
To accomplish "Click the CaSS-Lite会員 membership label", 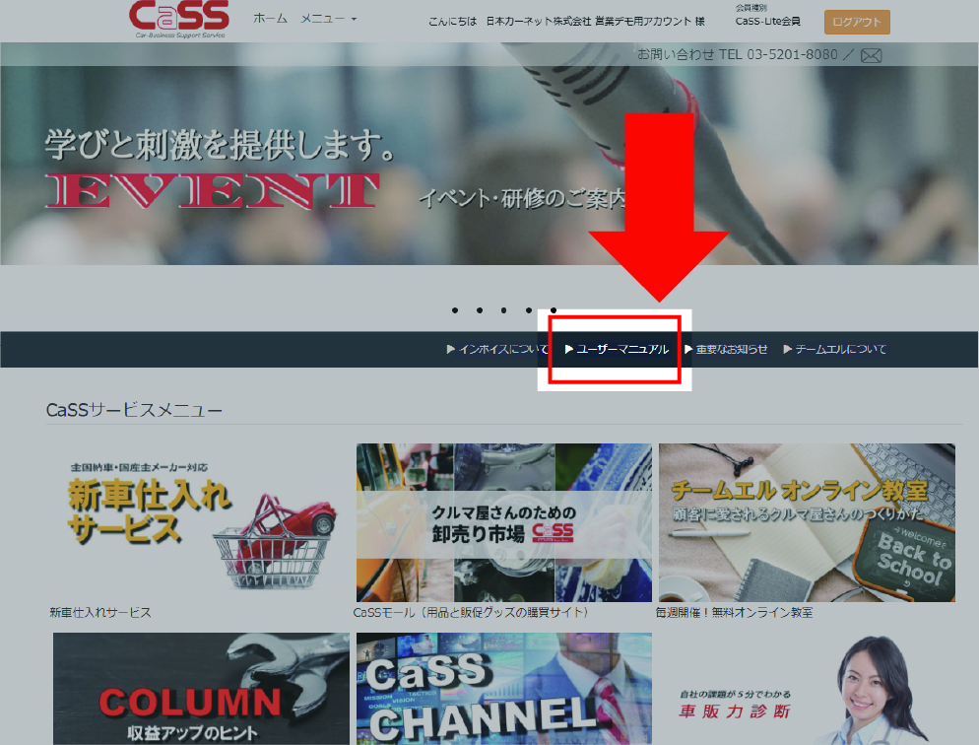I will point(768,22).
